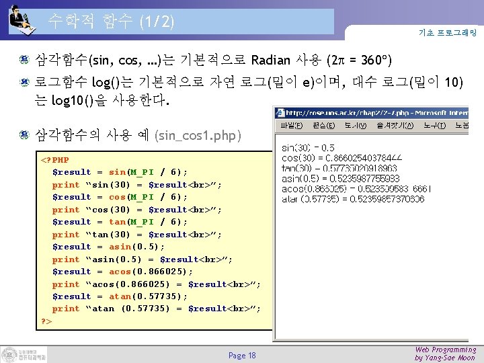The width and height of the screenshot is (484, 363).
Task: Click the code line "$result = acos(0.866025);"
Action: [x=122, y=272]
